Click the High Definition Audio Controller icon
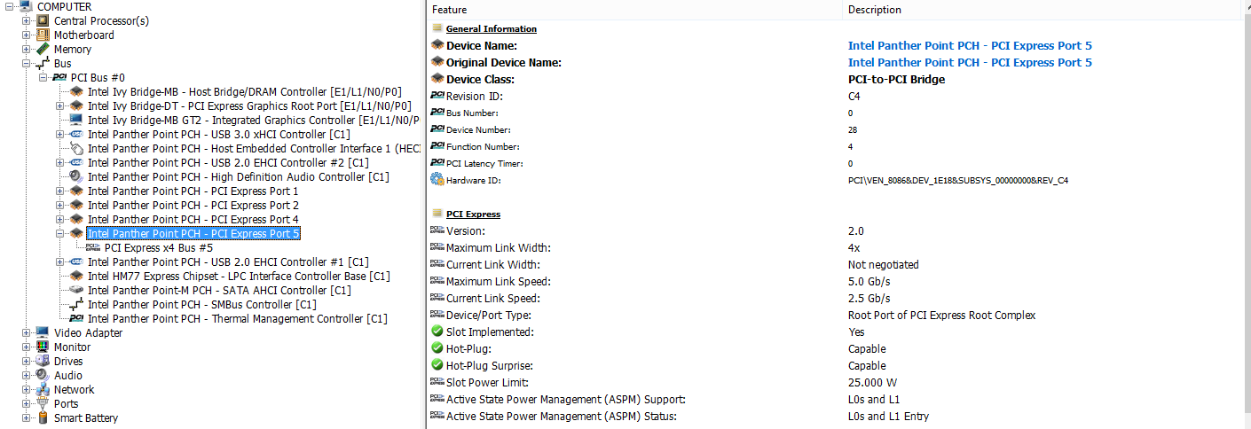 (77, 176)
